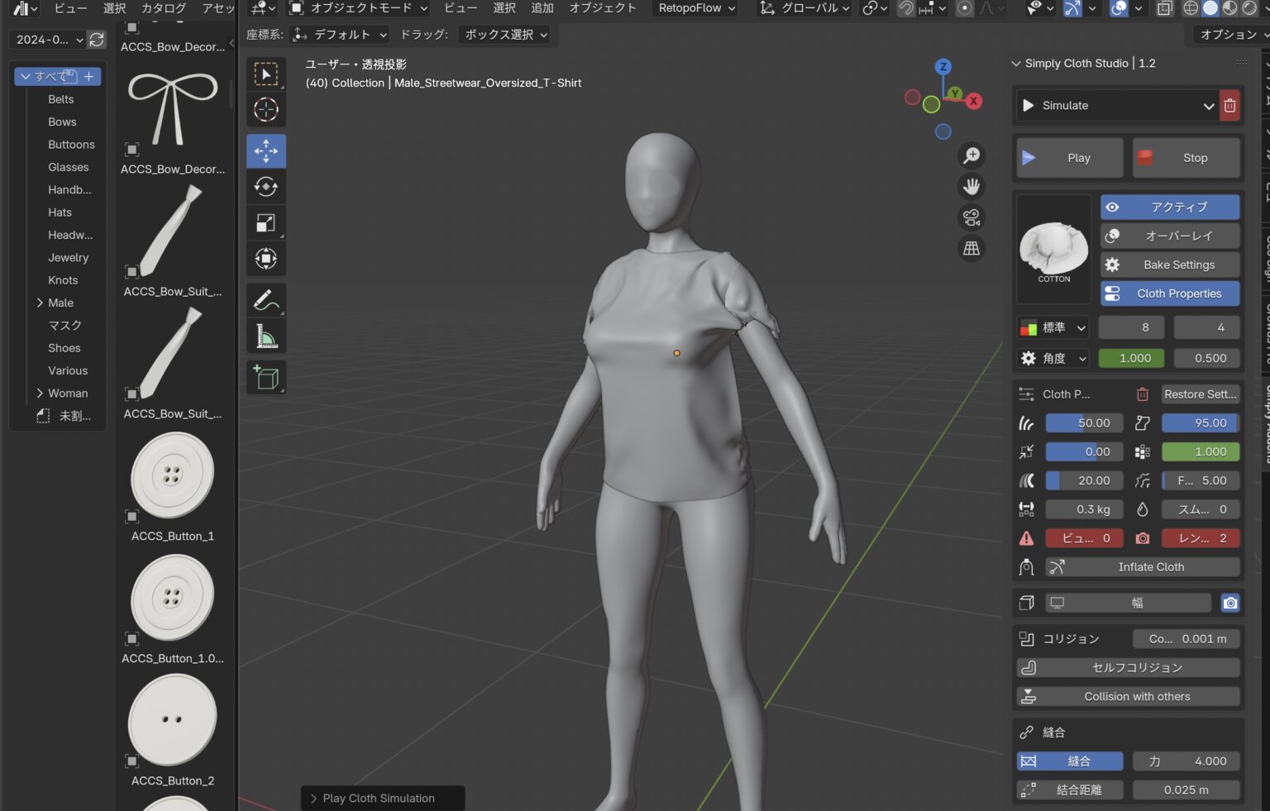Click the toggle camera view icon

(x=972, y=217)
